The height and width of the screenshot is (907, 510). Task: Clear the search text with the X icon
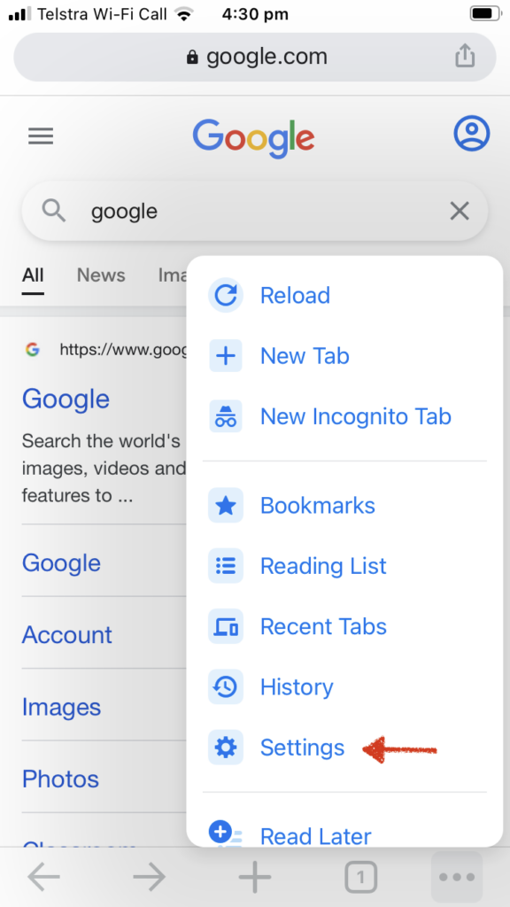(460, 211)
